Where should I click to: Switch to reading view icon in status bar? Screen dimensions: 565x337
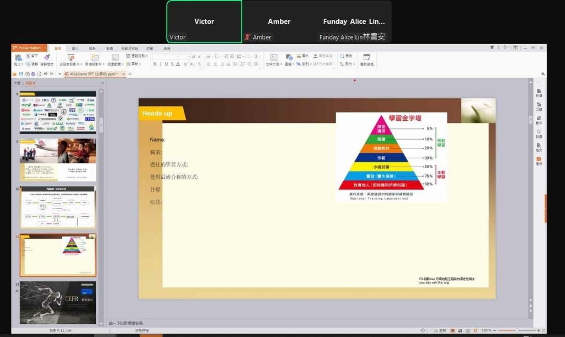click(x=467, y=330)
